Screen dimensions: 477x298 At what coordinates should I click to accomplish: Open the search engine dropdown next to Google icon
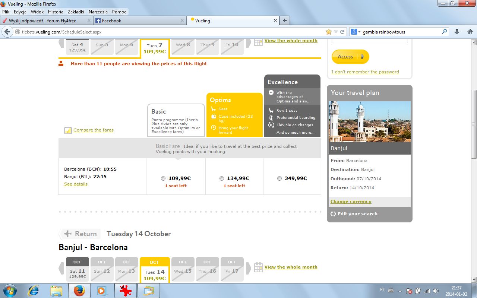(x=360, y=32)
